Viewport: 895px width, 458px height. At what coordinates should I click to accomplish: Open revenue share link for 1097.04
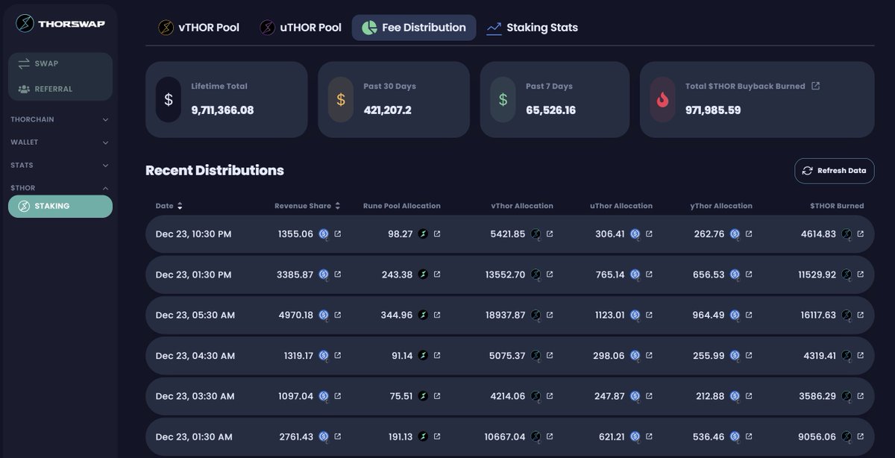coord(338,396)
